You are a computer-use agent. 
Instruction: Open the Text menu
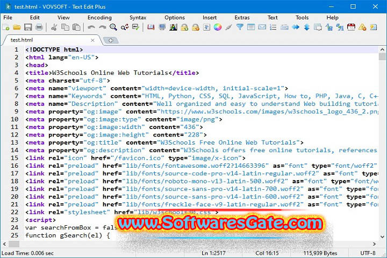pos(273,18)
